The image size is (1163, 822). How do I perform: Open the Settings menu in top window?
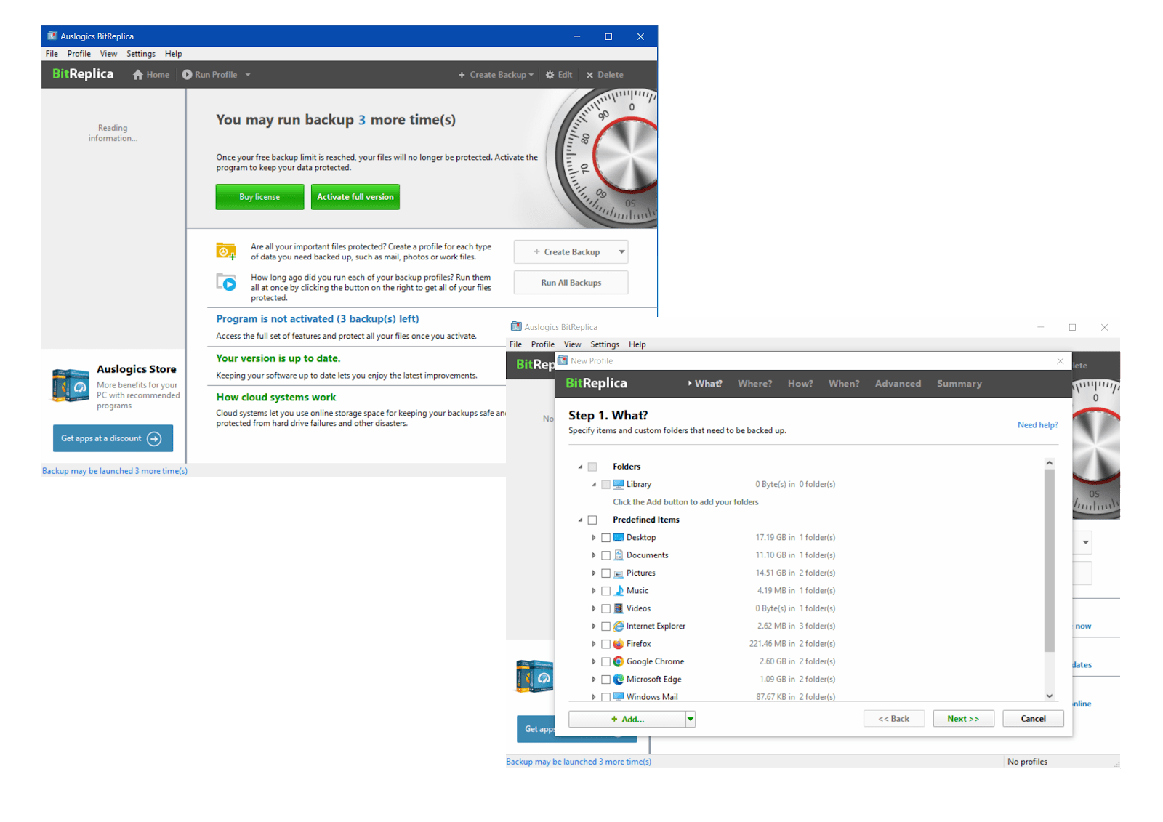click(x=141, y=54)
